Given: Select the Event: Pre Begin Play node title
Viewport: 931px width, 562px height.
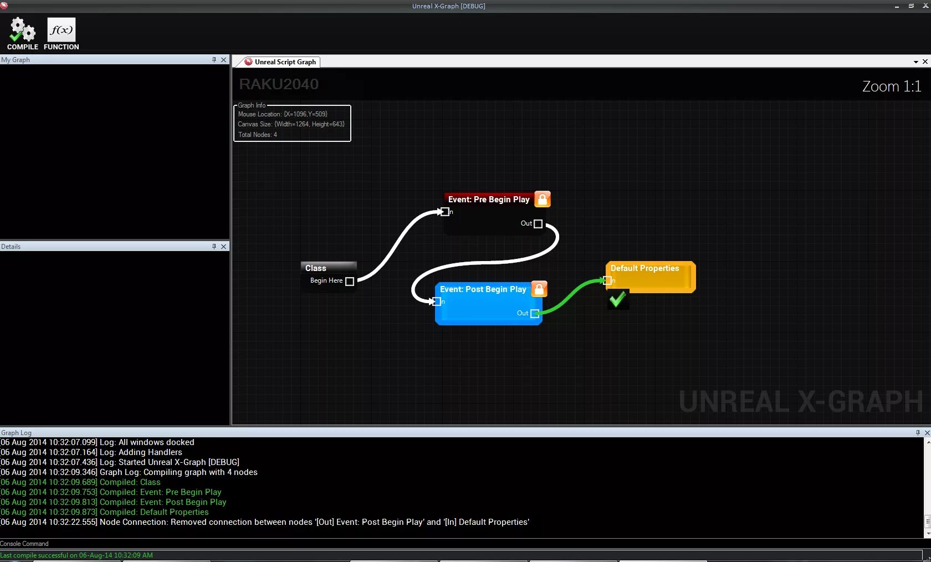Looking at the screenshot, I should click(489, 200).
